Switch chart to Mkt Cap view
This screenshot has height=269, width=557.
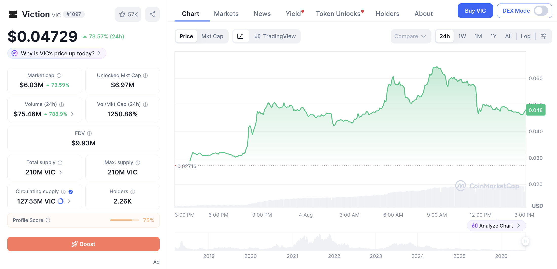point(212,36)
